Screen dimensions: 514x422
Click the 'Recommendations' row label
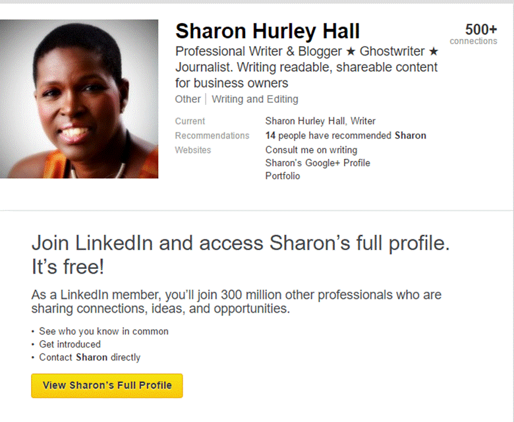tap(212, 136)
